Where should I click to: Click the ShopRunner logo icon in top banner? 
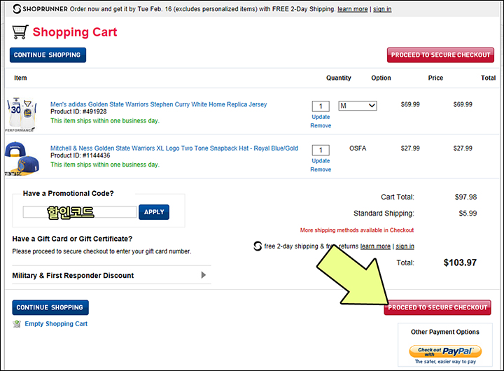[x=17, y=9]
